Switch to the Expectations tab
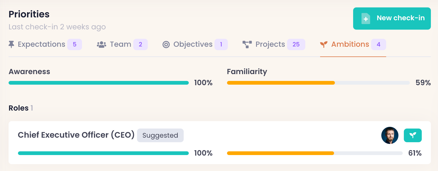Viewport: 438px width, 171px height. tap(42, 44)
